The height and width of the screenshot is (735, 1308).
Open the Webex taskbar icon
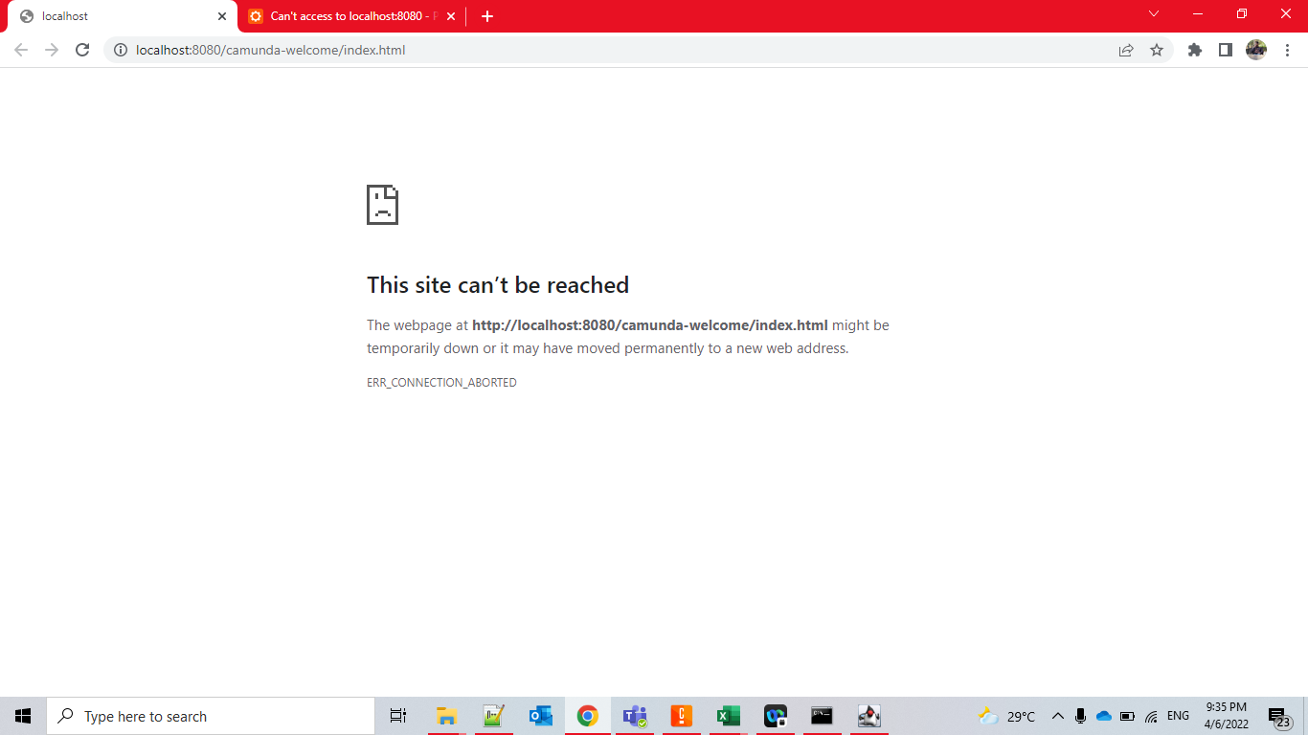pyautogui.click(x=775, y=716)
